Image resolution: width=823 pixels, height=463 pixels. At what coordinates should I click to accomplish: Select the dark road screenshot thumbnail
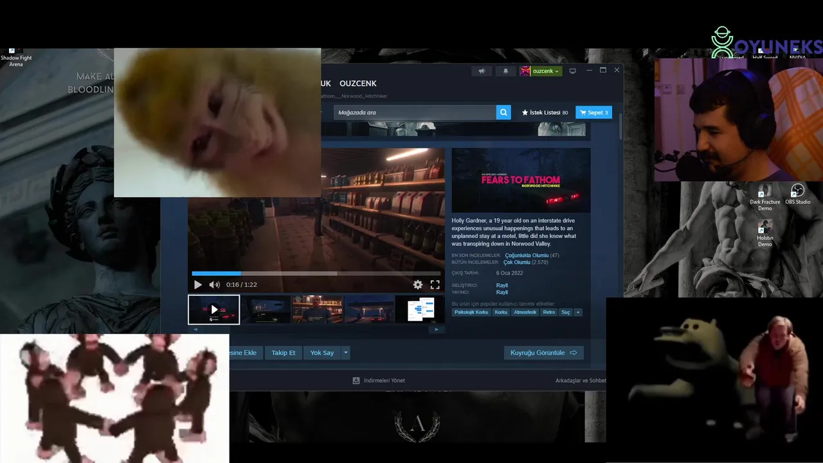click(x=266, y=309)
